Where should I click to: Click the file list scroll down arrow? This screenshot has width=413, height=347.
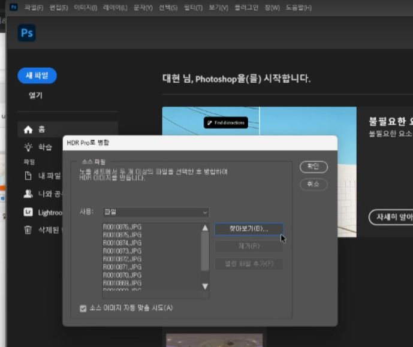click(205, 286)
